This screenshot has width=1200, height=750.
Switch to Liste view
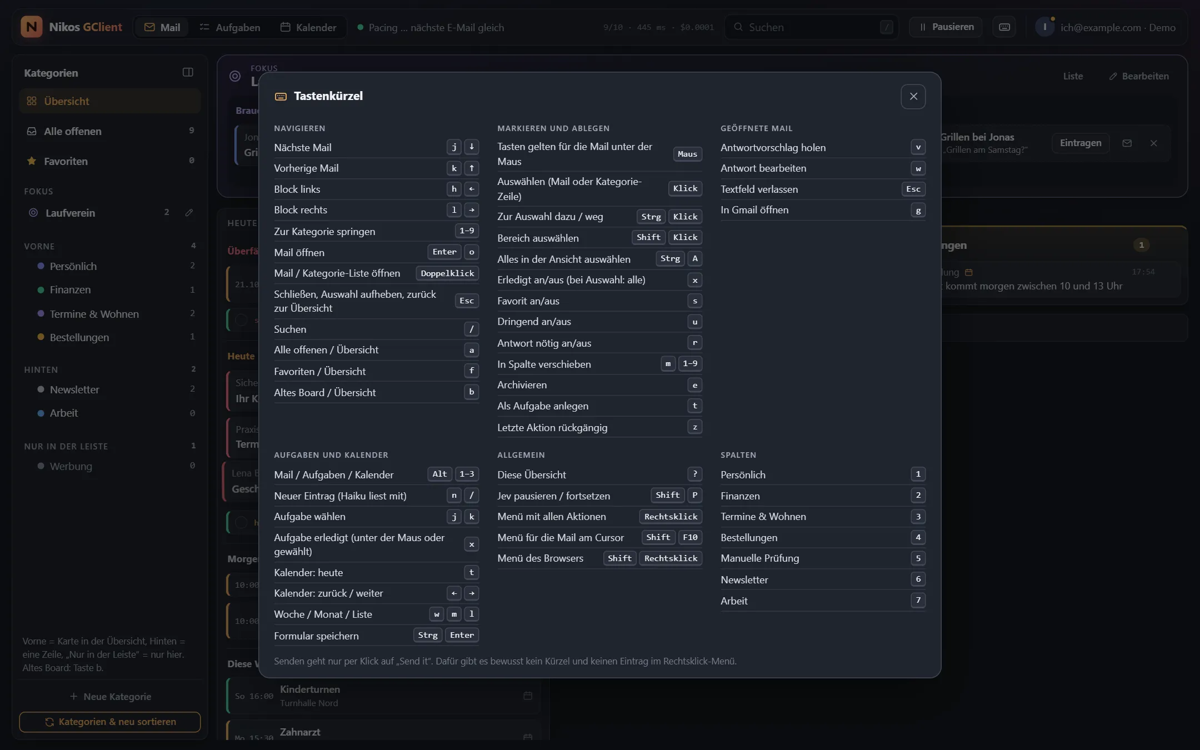(1073, 76)
